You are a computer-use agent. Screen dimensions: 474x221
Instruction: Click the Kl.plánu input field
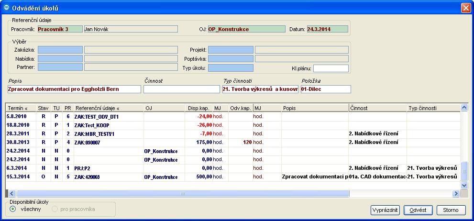click(x=331, y=68)
